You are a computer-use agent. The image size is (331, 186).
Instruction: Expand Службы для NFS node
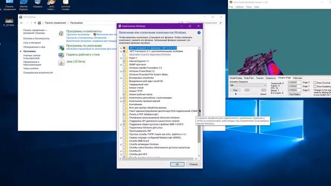click(121, 154)
